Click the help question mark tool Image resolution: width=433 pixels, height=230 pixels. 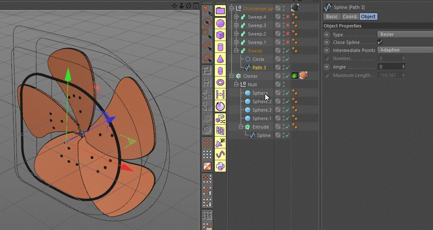point(206,10)
